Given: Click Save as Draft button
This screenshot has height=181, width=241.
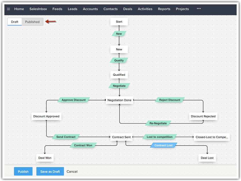Looking at the screenshot, I should click(50, 172).
